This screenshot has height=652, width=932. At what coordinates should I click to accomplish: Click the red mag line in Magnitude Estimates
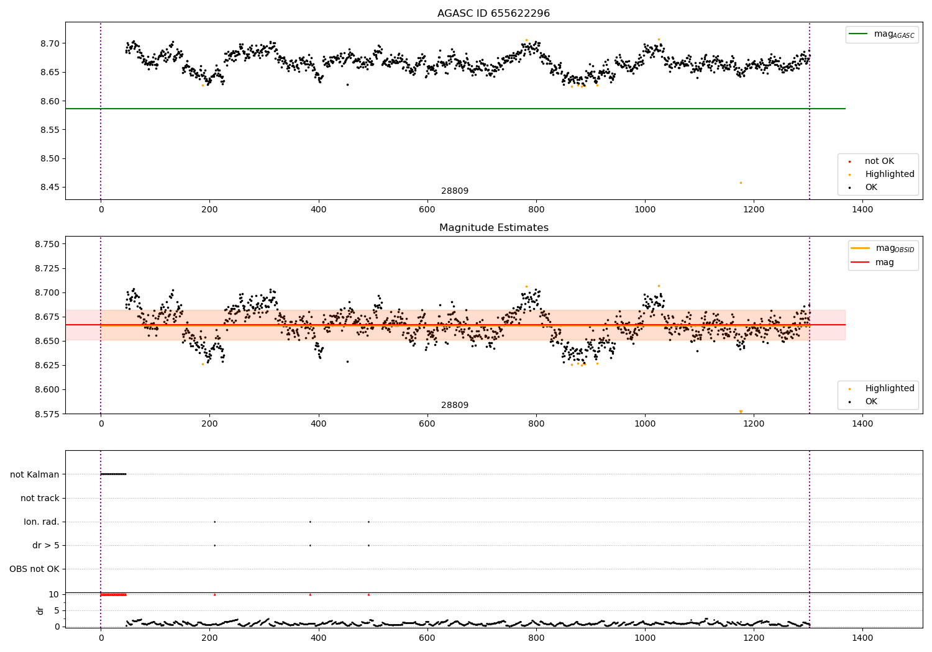pos(455,325)
